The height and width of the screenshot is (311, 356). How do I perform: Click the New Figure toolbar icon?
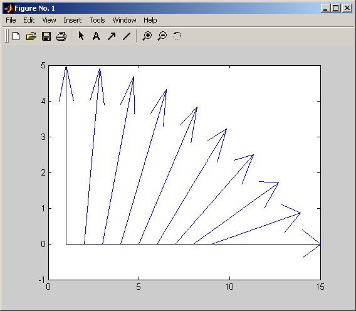click(16, 36)
